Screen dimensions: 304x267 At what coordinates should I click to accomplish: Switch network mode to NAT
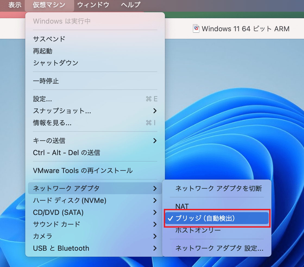[x=217, y=206]
